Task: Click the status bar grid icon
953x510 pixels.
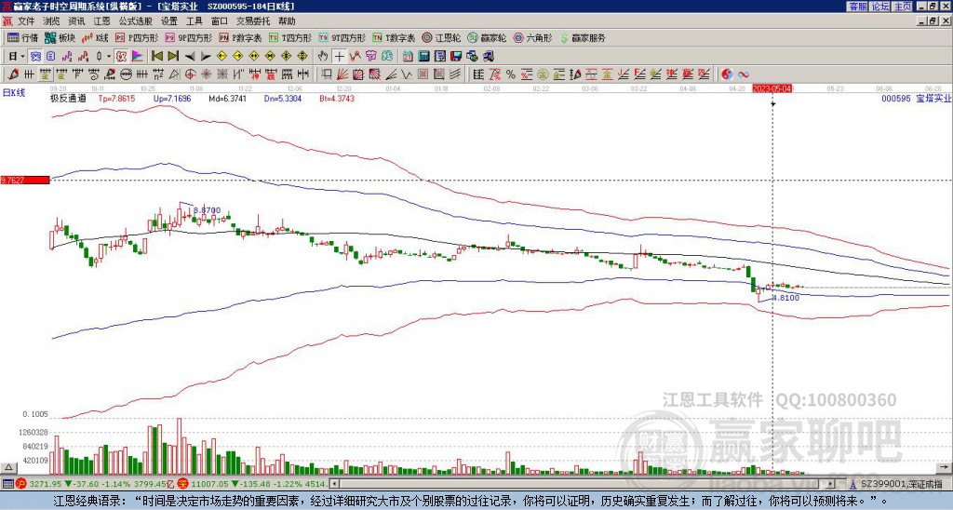Action: [x=7, y=484]
